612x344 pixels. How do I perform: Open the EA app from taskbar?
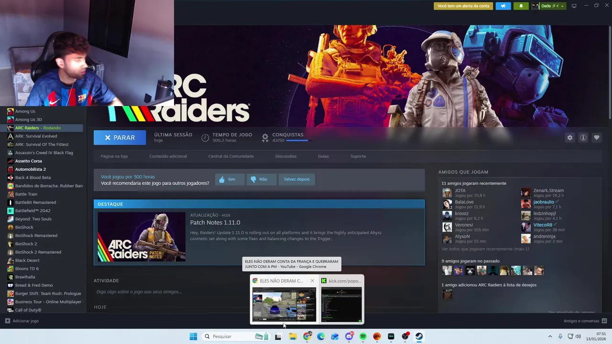[x=377, y=336]
